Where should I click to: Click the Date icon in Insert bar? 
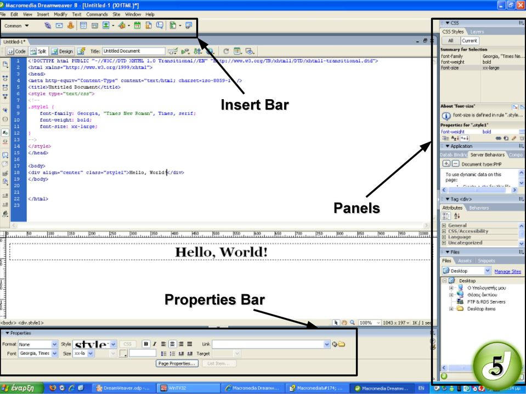(x=137, y=25)
